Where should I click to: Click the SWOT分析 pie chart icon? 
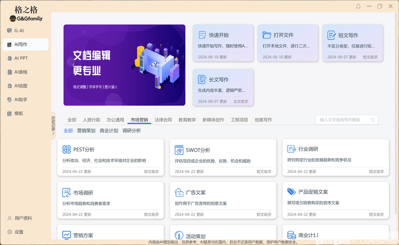179,150
